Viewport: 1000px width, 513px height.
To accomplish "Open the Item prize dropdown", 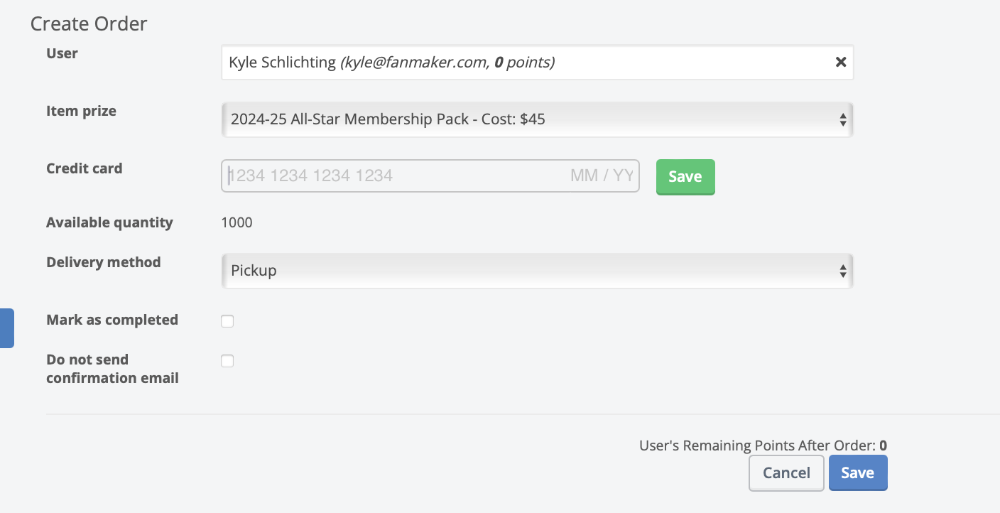I will pyautogui.click(x=537, y=119).
